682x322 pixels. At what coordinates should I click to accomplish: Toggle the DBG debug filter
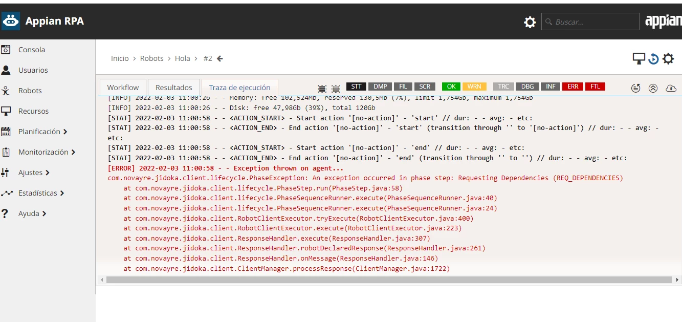(528, 87)
